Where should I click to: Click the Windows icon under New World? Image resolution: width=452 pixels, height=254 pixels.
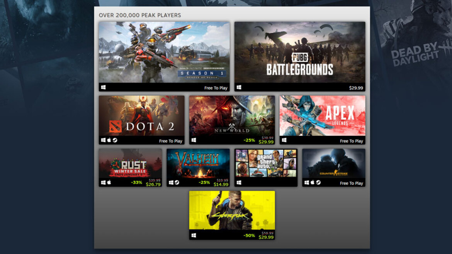pyautogui.click(x=194, y=140)
